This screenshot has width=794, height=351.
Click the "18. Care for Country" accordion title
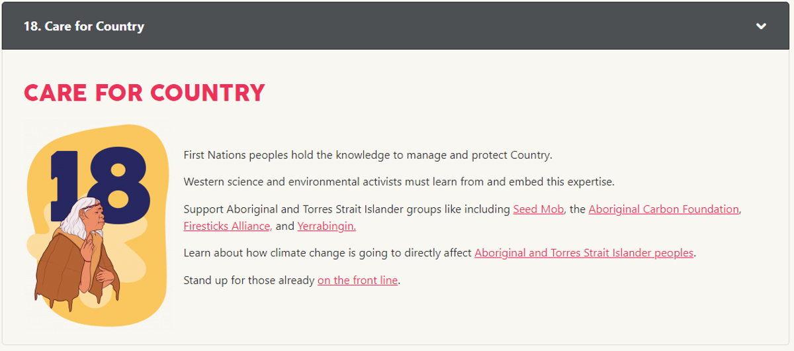coord(84,26)
